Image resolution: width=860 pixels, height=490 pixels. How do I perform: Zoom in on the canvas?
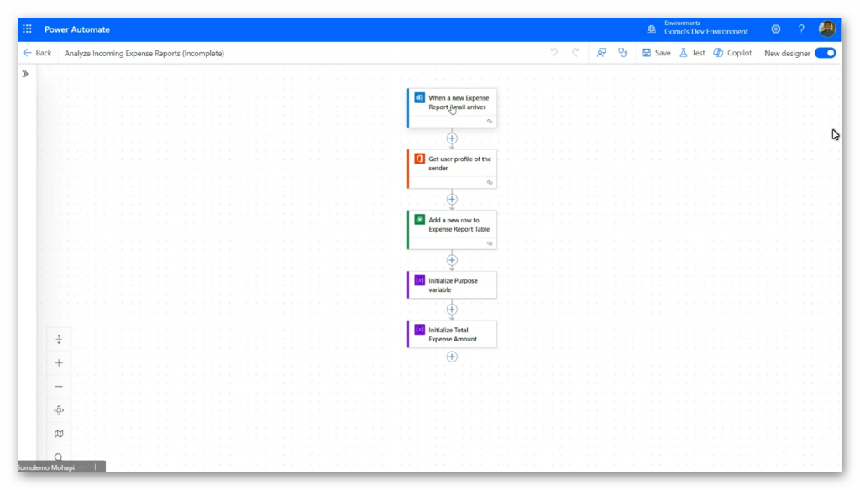pyautogui.click(x=59, y=362)
